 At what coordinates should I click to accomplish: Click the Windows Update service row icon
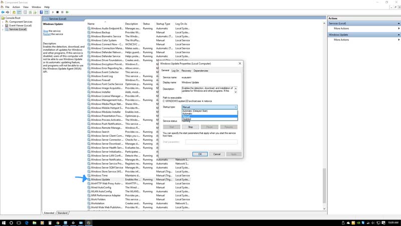(x=89, y=179)
